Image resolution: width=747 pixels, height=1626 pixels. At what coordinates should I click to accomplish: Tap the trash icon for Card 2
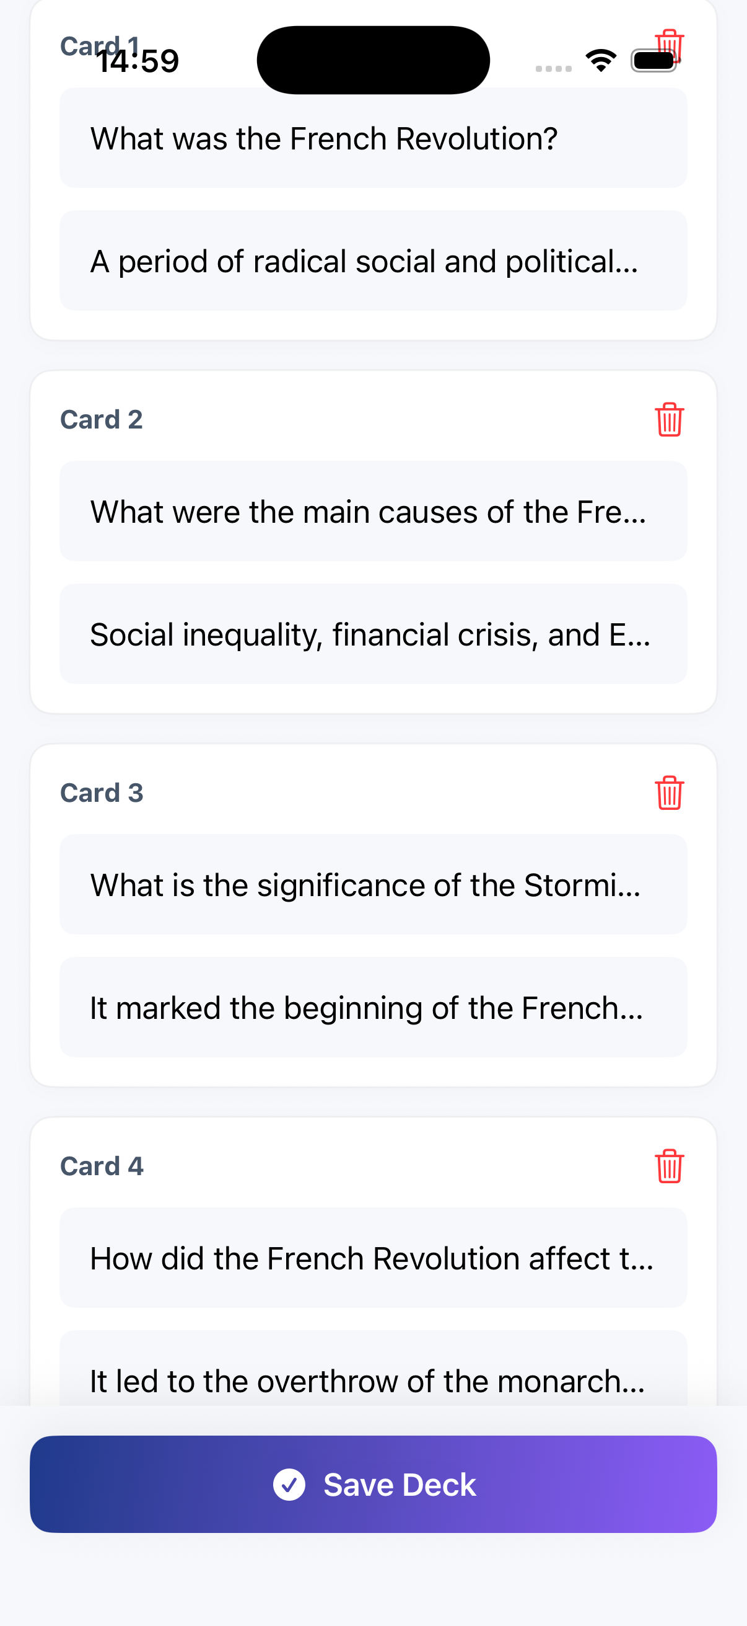coord(669,420)
